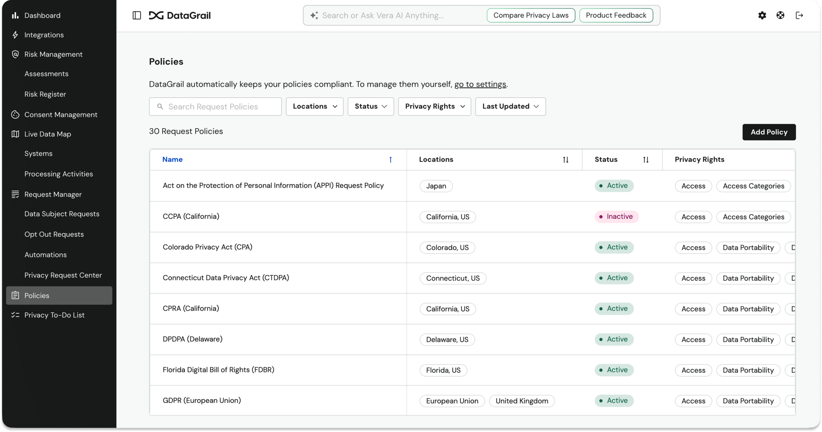Open settings via the gear icon

(762, 15)
